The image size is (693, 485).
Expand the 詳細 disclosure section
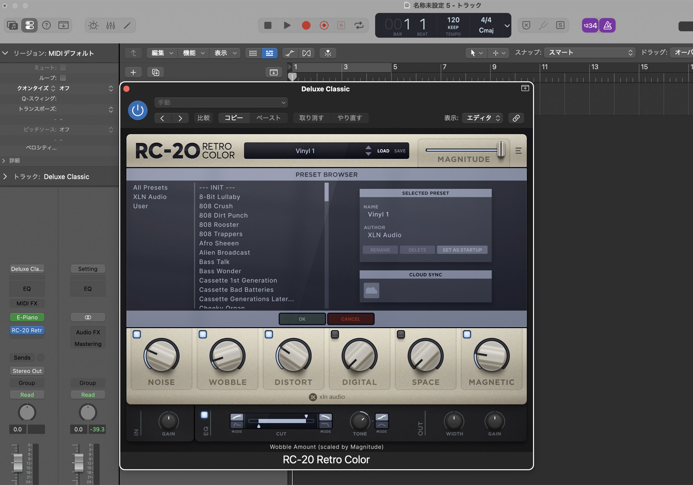tap(4, 161)
